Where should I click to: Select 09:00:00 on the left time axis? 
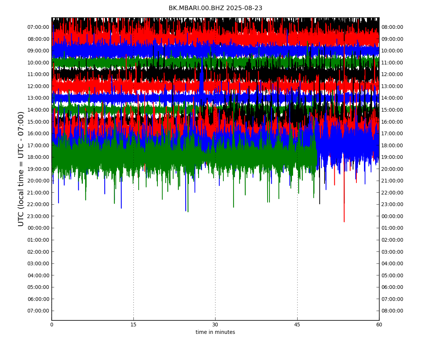39,51
